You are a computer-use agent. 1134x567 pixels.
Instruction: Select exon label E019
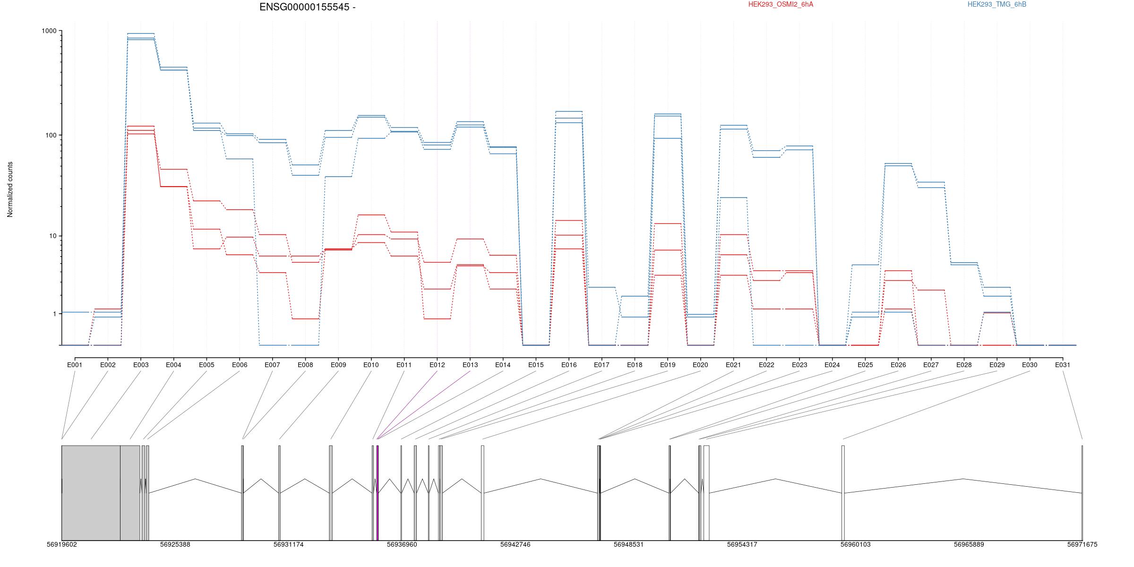668,365
